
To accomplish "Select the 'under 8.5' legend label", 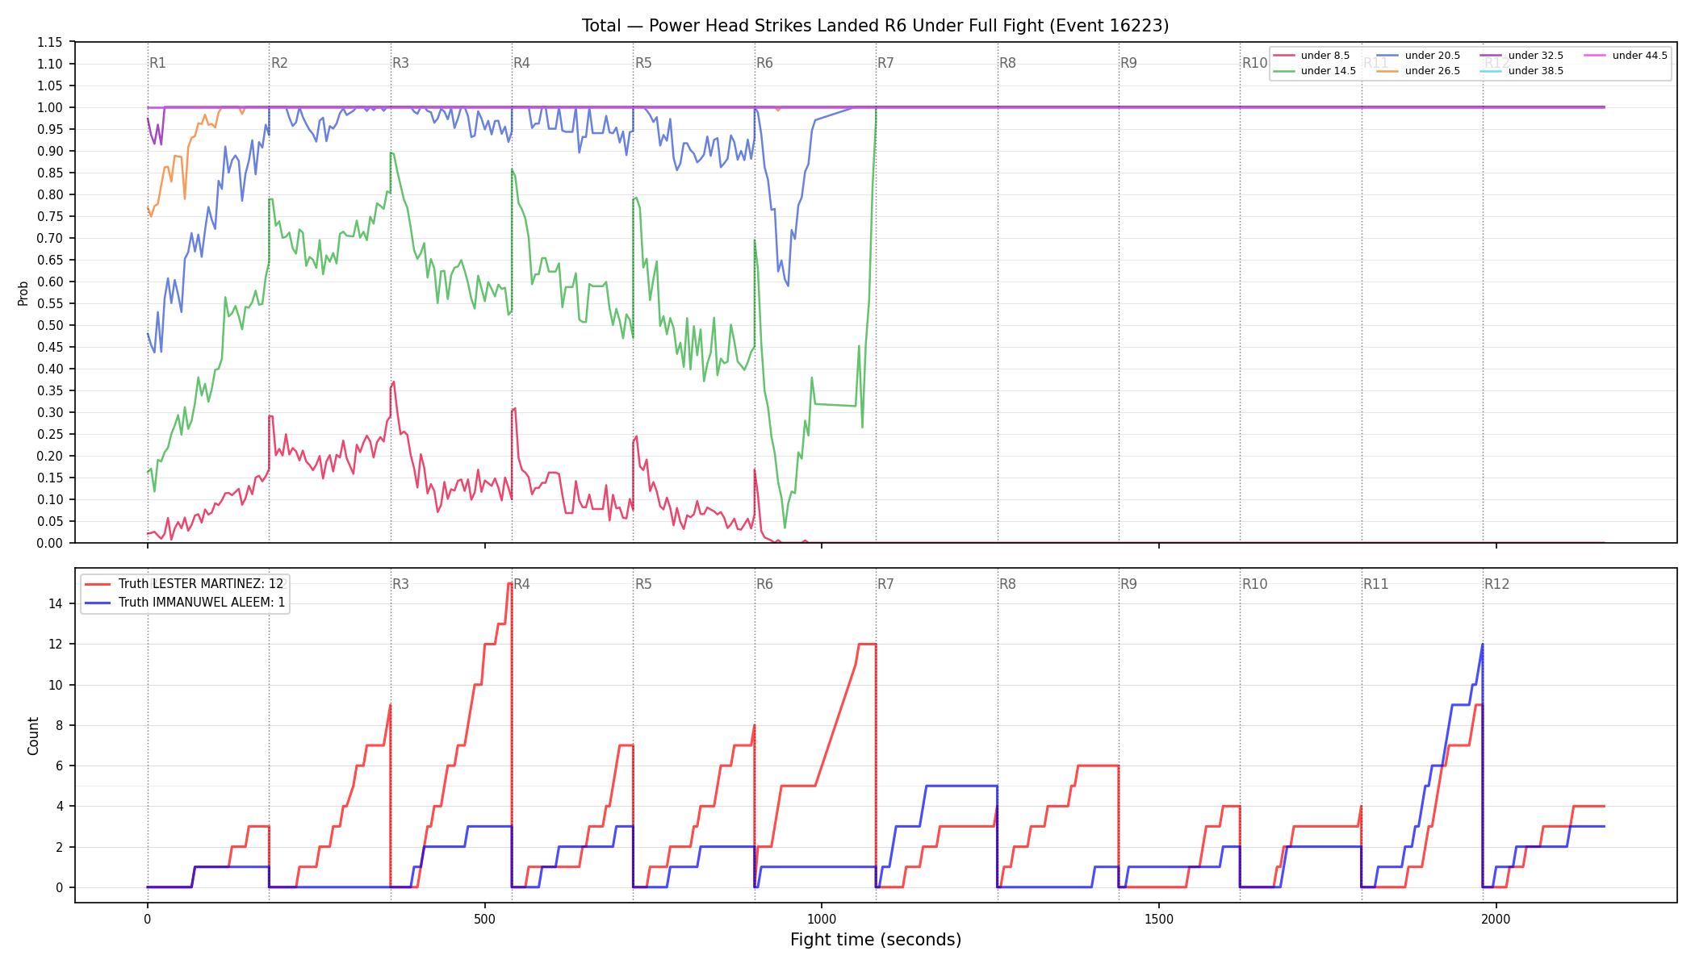I will coord(1325,56).
